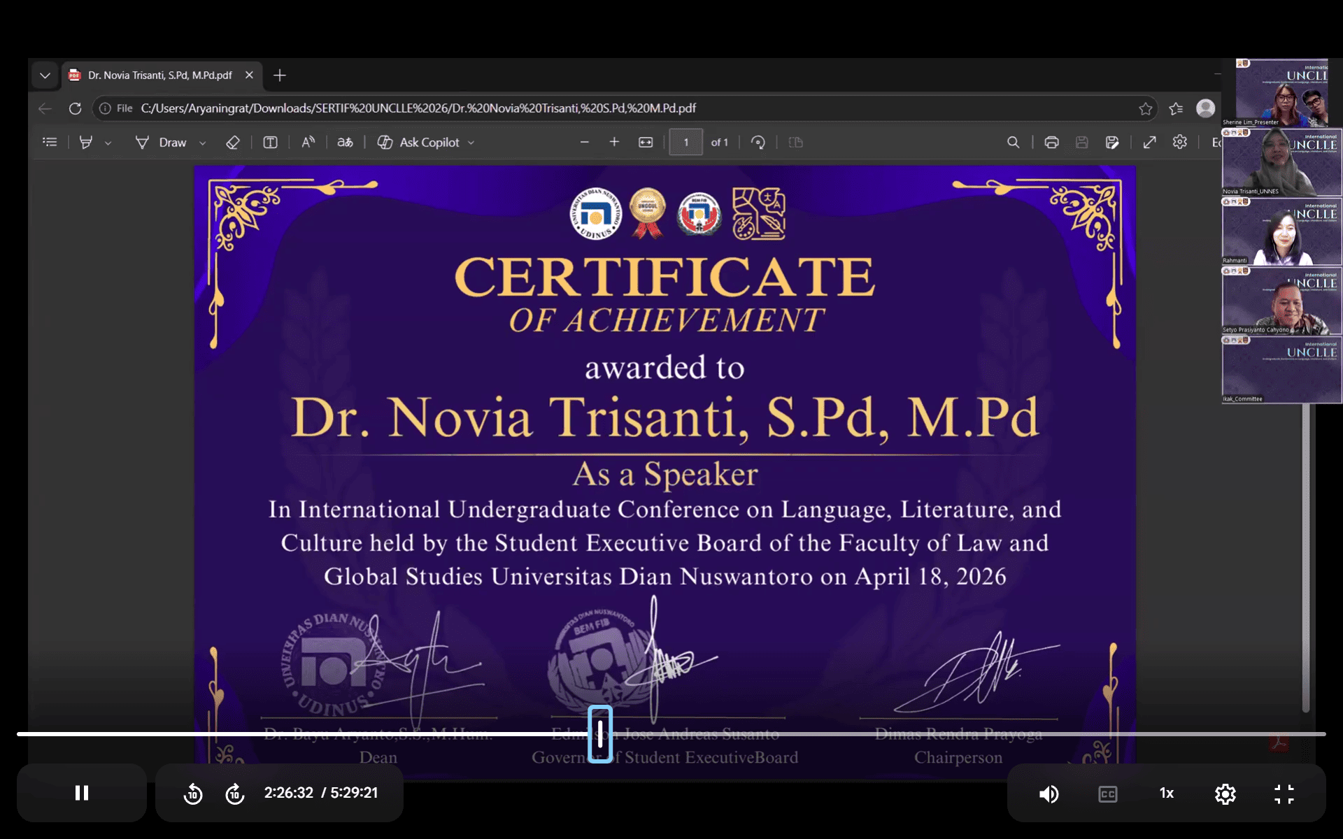Change the 1x playback speed
This screenshot has height=839, width=1343.
(x=1167, y=793)
